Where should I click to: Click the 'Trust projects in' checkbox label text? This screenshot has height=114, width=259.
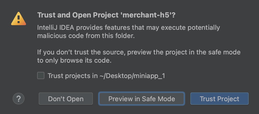[72, 76]
